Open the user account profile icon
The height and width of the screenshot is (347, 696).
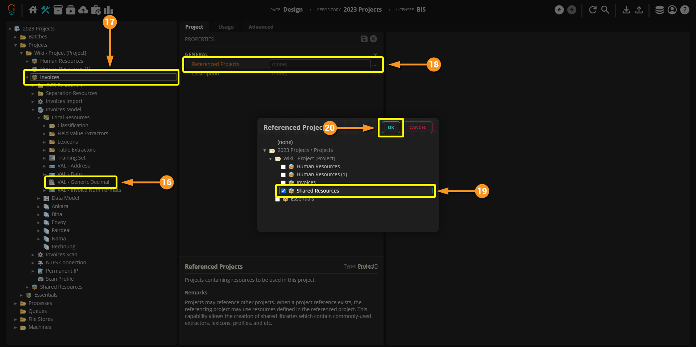[672, 10]
